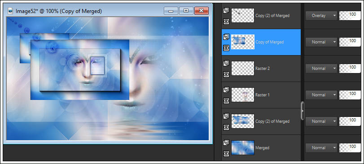This screenshot has height=164, width=364.
Task: Click the Raster 1 face thumbnail
Action: [243, 95]
